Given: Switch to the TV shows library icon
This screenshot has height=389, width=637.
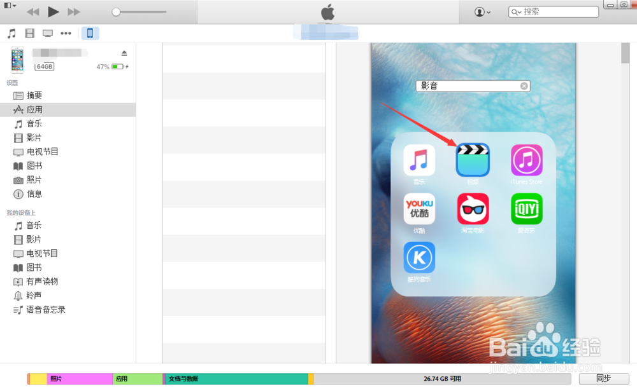Looking at the screenshot, I should coord(48,33).
